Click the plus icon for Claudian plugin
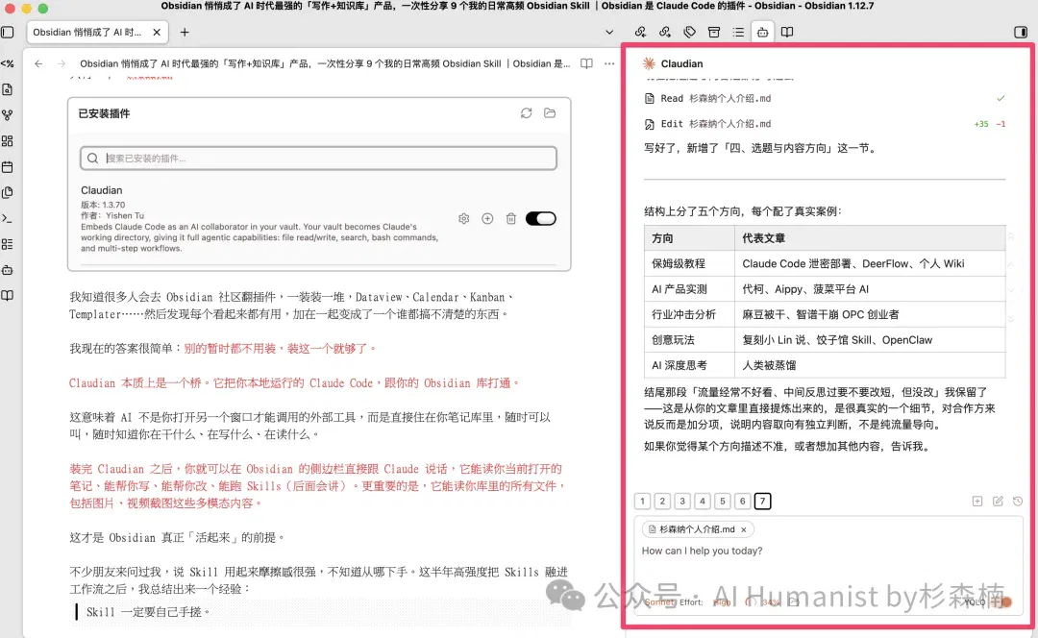1038x638 pixels. 487,218
